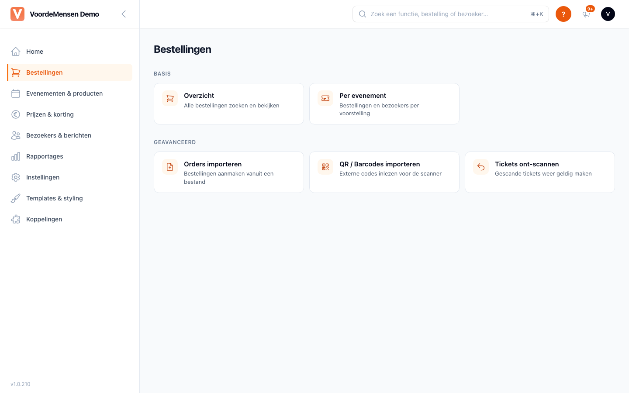
Task: Open the QR / Barcodes importeren card
Action: coord(384,172)
